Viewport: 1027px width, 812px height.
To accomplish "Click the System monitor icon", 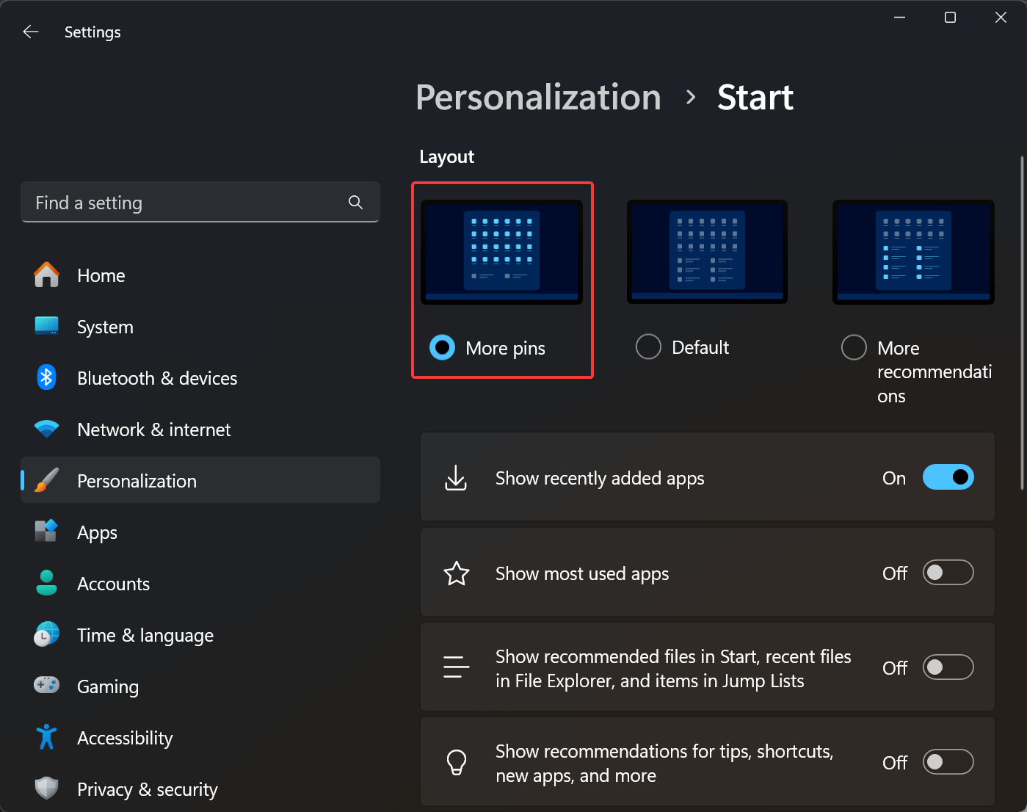I will point(47,326).
